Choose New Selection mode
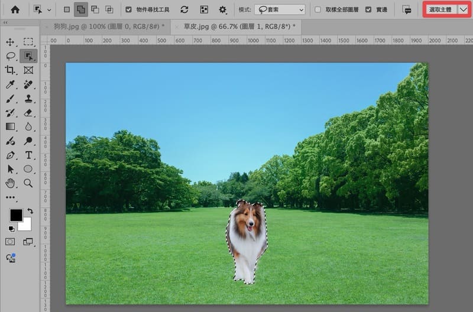 pos(67,9)
